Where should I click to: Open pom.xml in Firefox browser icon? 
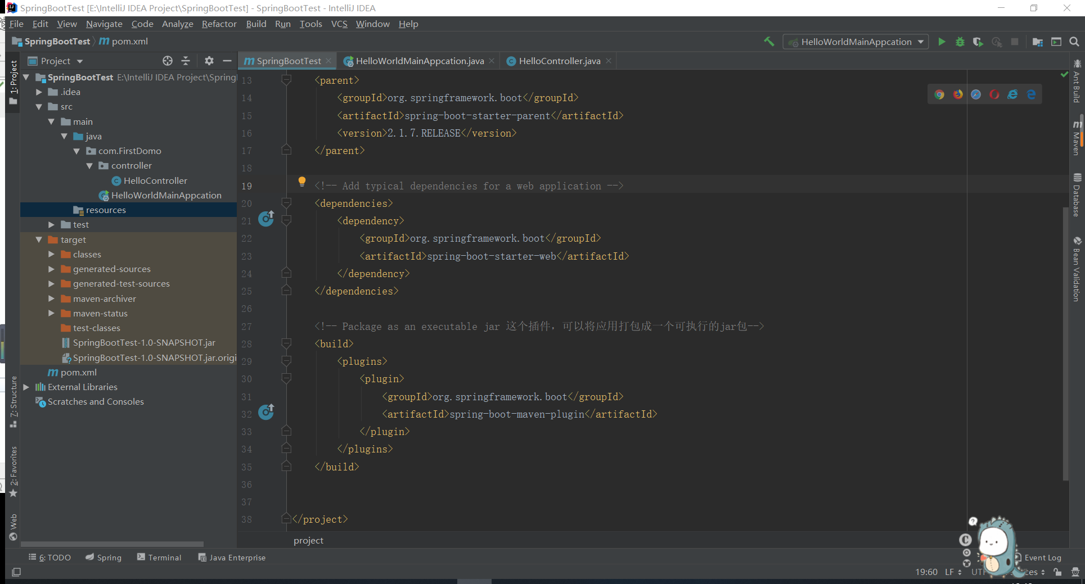[x=958, y=94]
